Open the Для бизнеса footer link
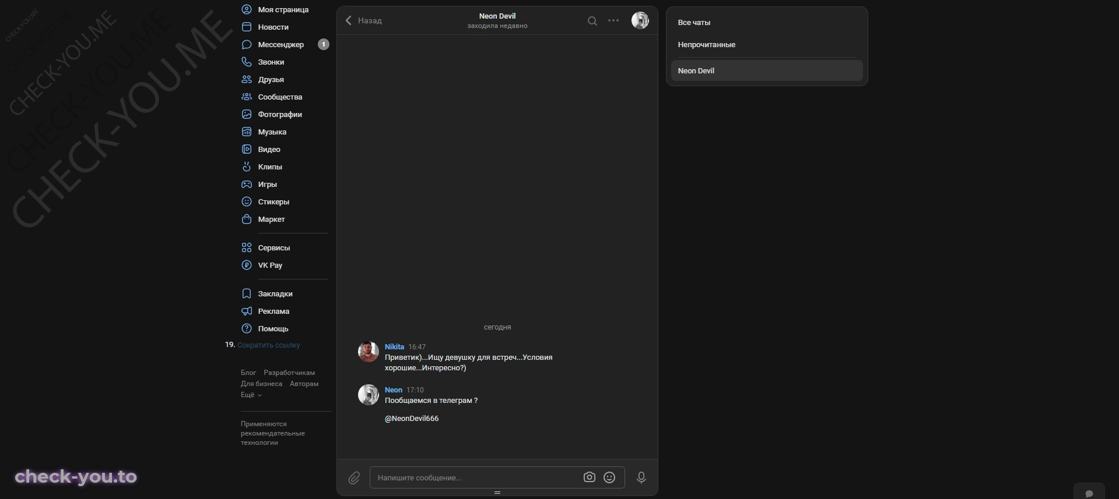Image resolution: width=1119 pixels, height=499 pixels. point(261,384)
